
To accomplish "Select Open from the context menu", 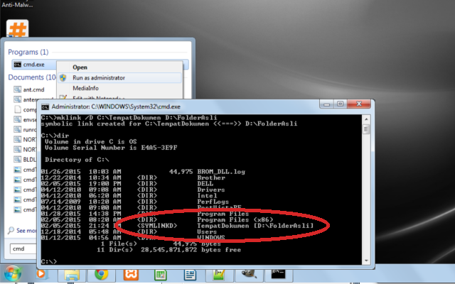I will [80, 67].
